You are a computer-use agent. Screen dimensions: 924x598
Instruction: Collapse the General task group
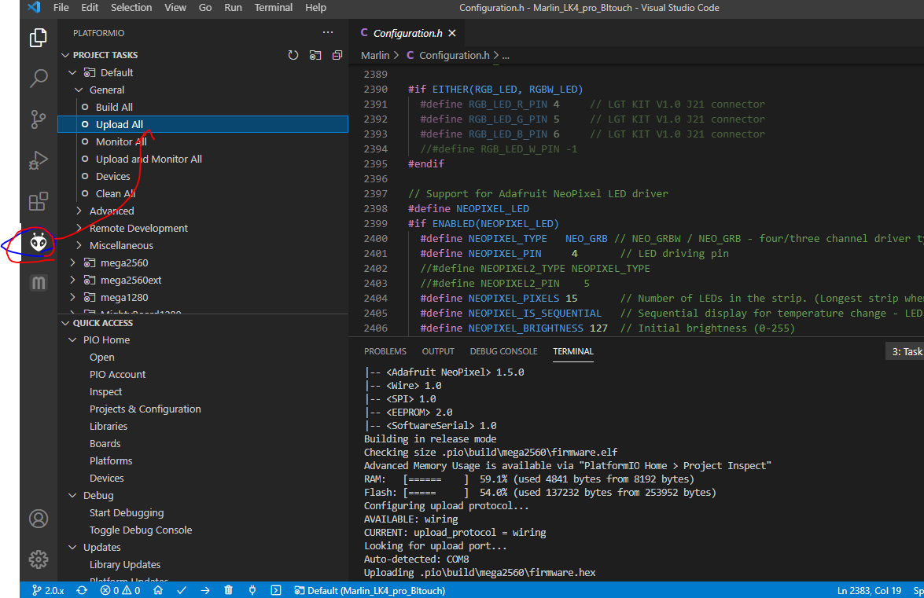point(79,90)
